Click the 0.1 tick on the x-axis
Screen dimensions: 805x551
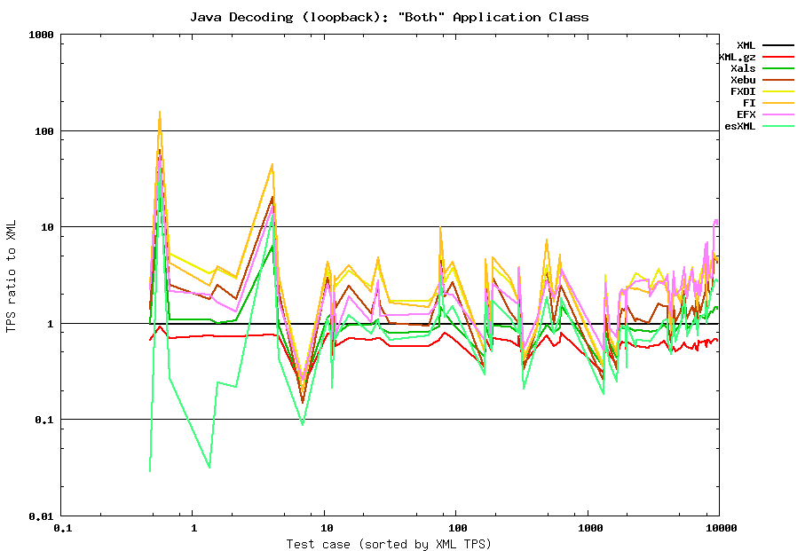pos(62,528)
